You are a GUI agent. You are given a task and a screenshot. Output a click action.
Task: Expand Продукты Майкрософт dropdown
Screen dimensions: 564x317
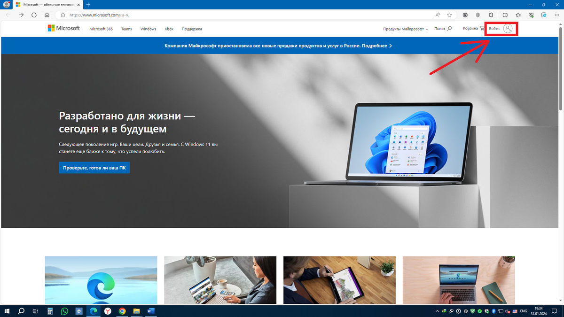click(406, 29)
